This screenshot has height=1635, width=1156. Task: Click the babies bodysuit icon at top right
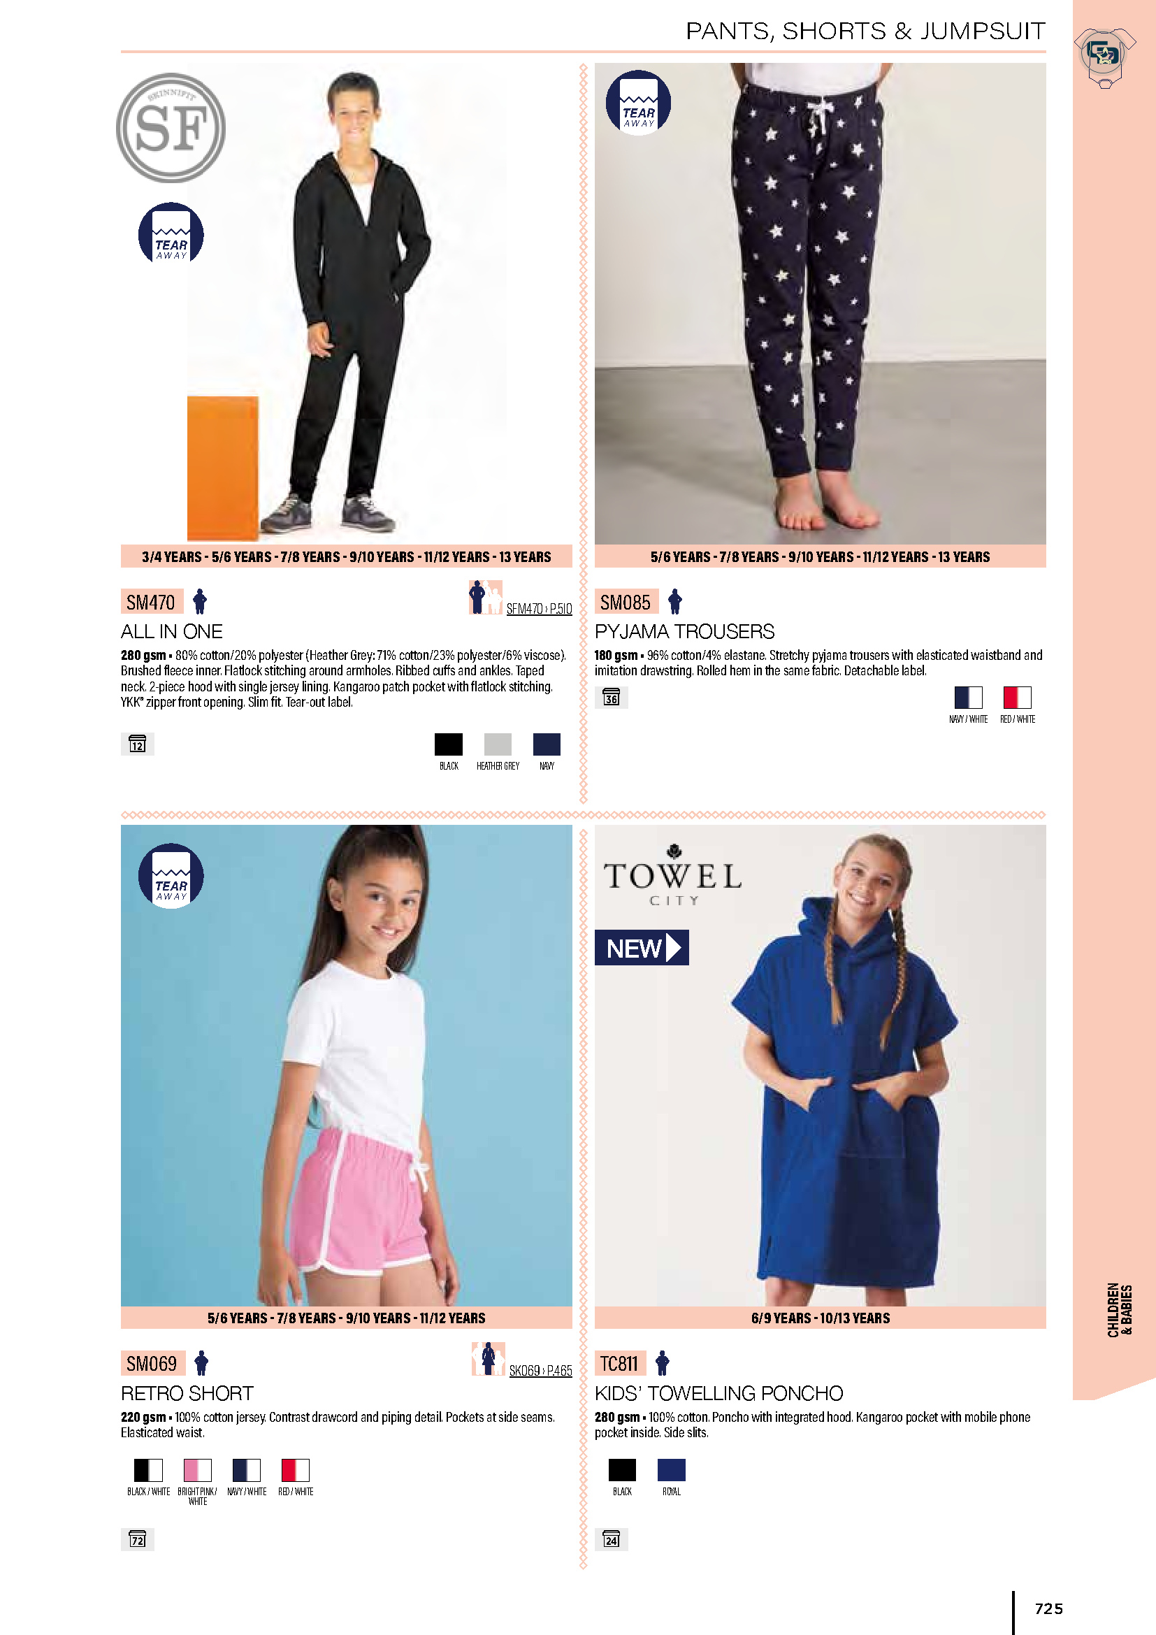1104,58
